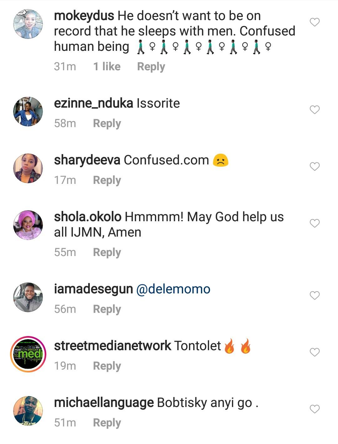The height and width of the screenshot is (444, 338).
Task: Reply to sharydeeva's comment
Action: (107, 180)
